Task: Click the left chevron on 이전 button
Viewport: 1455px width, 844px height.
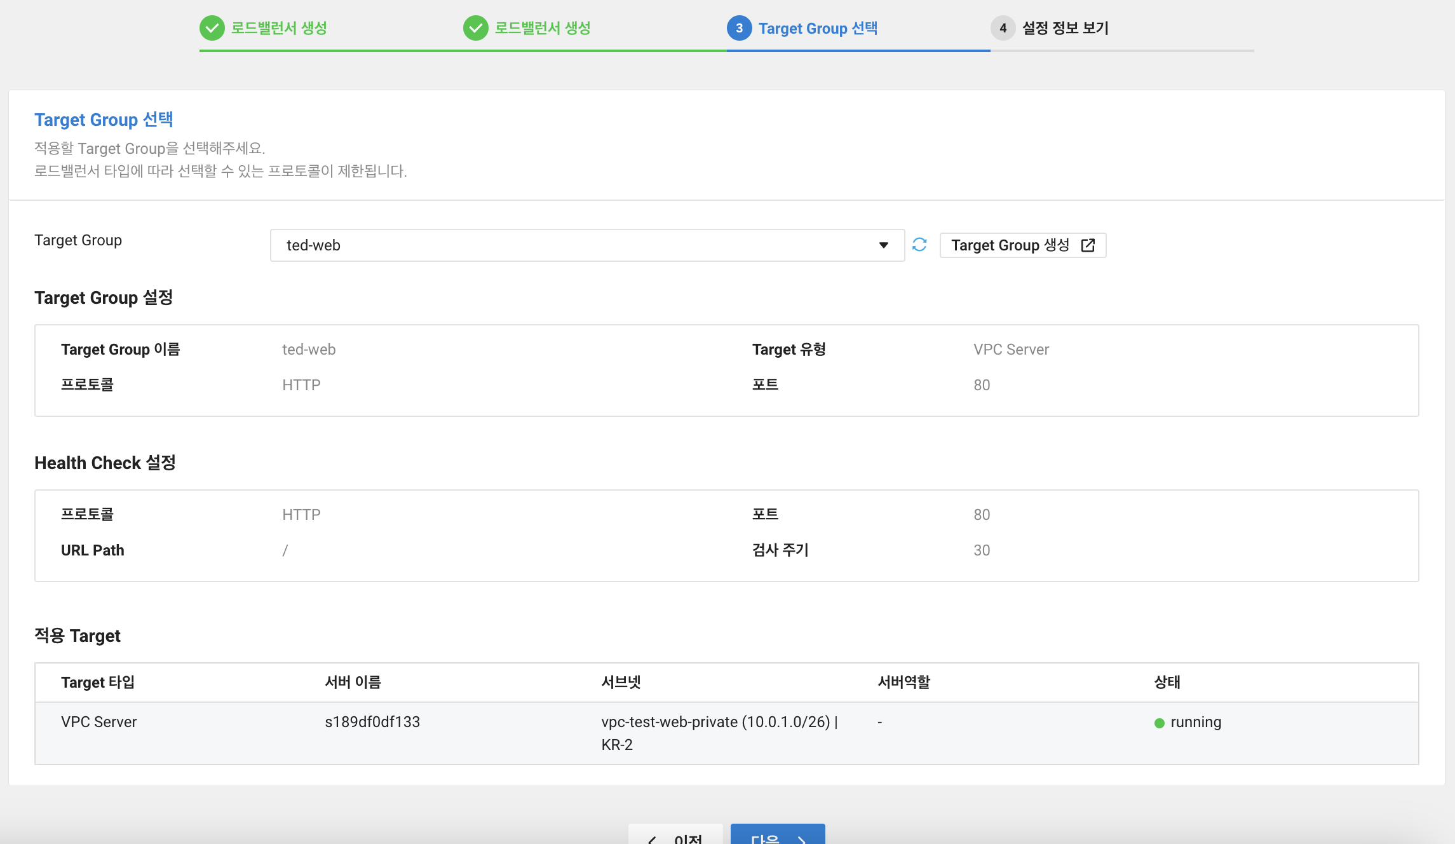Action: [652, 840]
